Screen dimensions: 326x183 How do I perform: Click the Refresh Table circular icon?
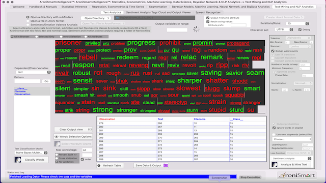point(99,166)
